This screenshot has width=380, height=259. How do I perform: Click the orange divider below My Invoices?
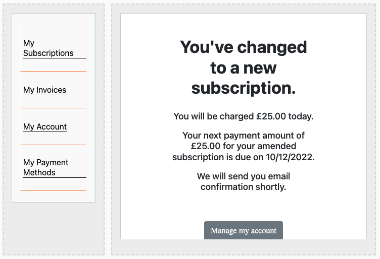point(53,108)
